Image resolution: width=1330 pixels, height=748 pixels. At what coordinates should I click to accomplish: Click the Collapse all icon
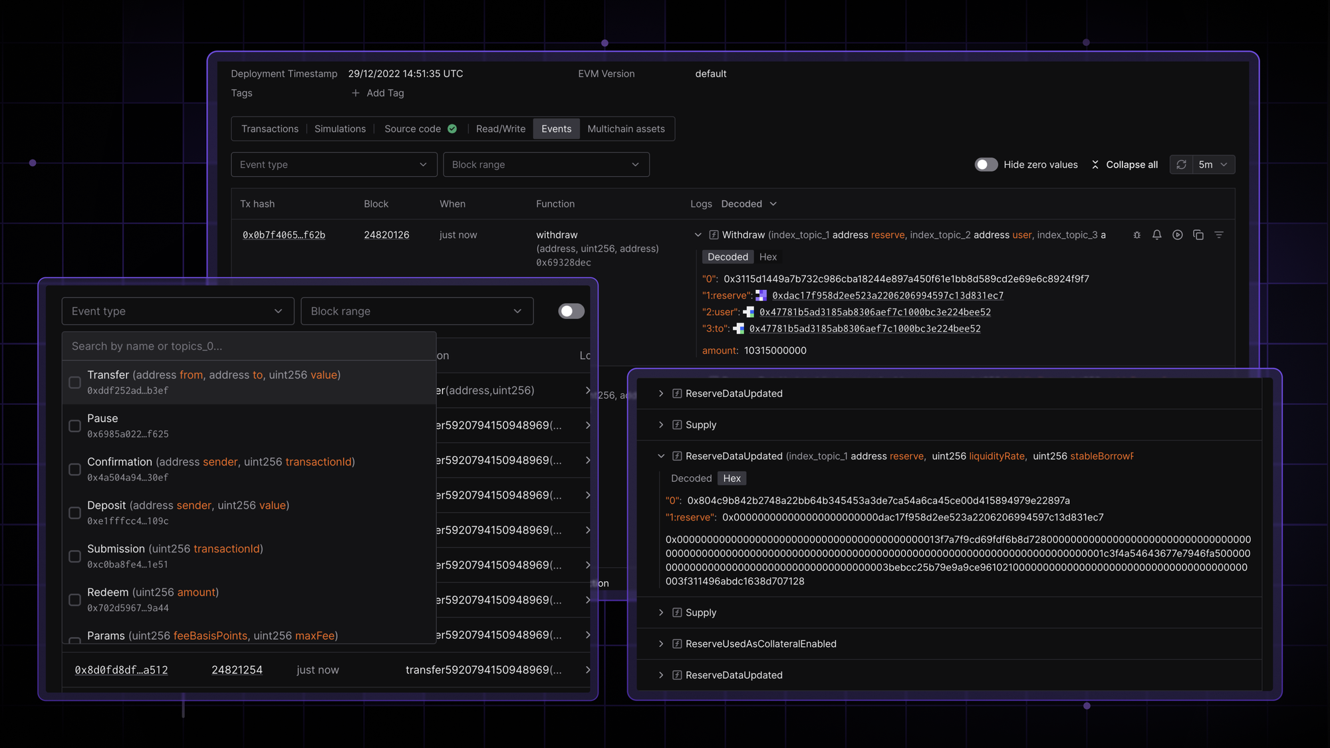coord(1095,164)
